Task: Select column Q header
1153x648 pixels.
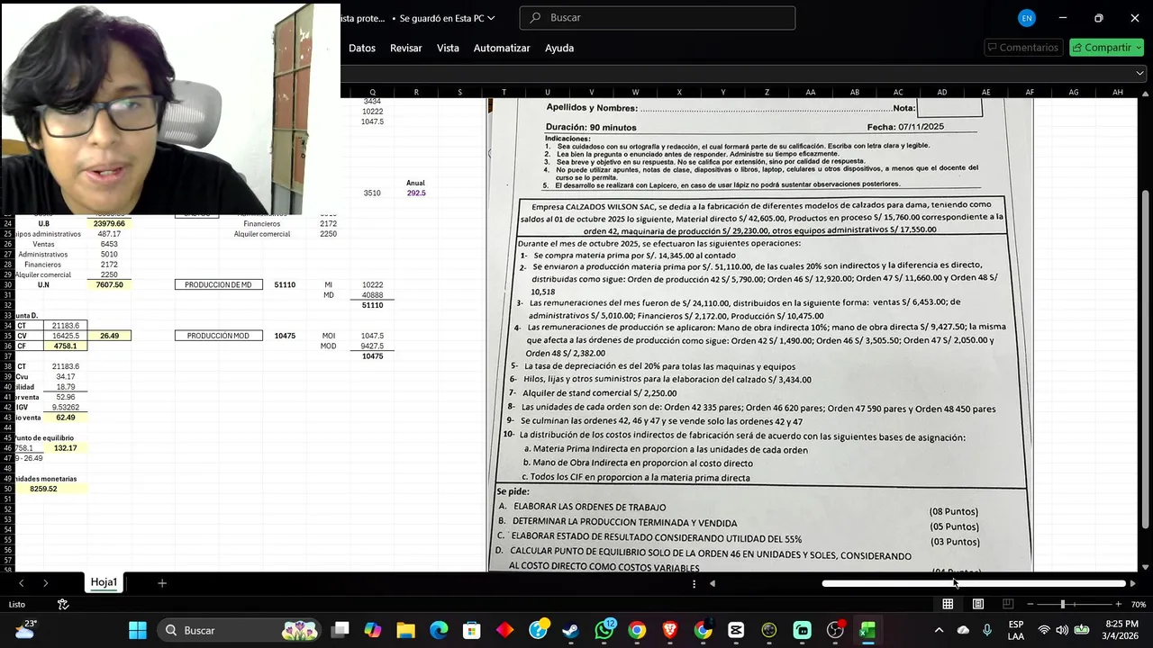Action: tap(372, 92)
